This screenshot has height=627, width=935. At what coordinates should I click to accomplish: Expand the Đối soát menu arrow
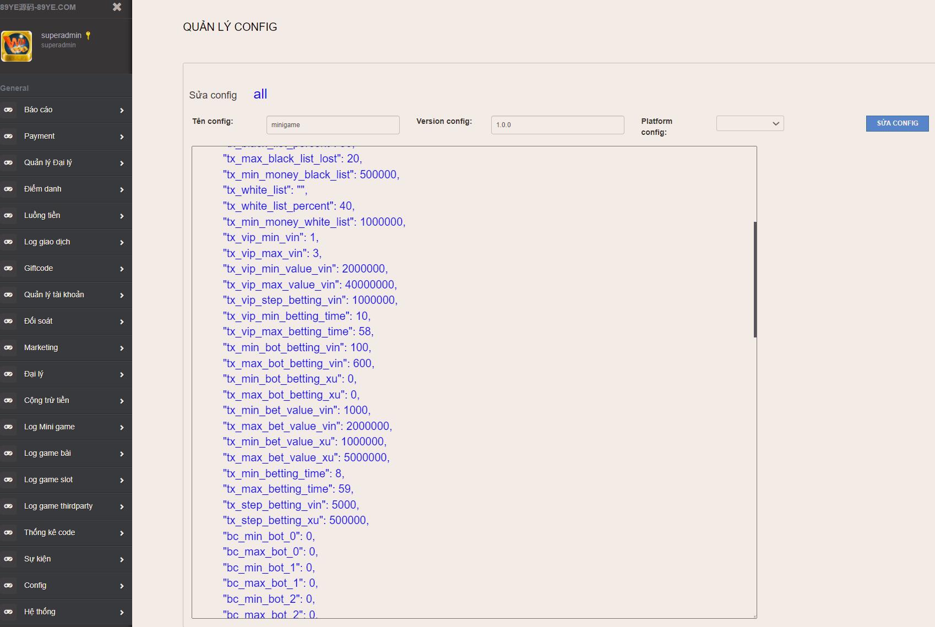122,322
